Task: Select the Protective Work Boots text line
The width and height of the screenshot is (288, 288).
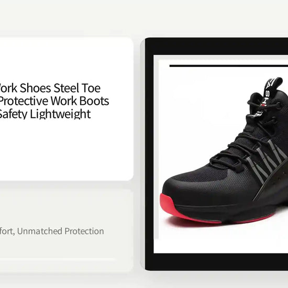Action: click(x=54, y=101)
